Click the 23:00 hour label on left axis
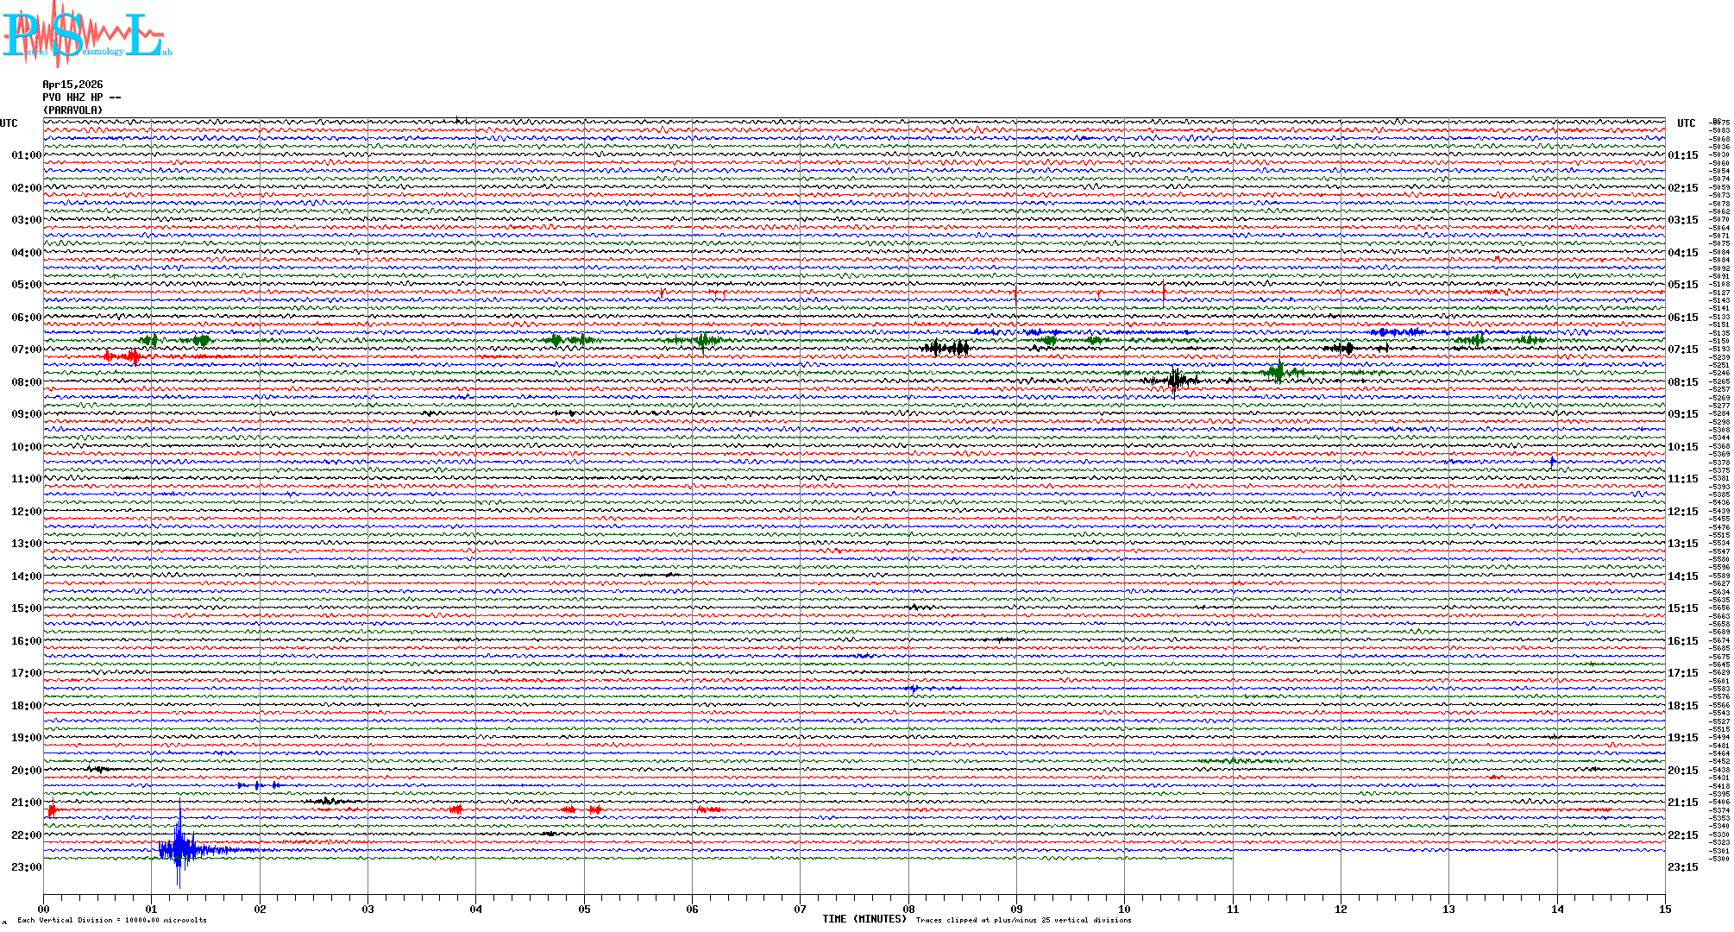 pos(26,867)
